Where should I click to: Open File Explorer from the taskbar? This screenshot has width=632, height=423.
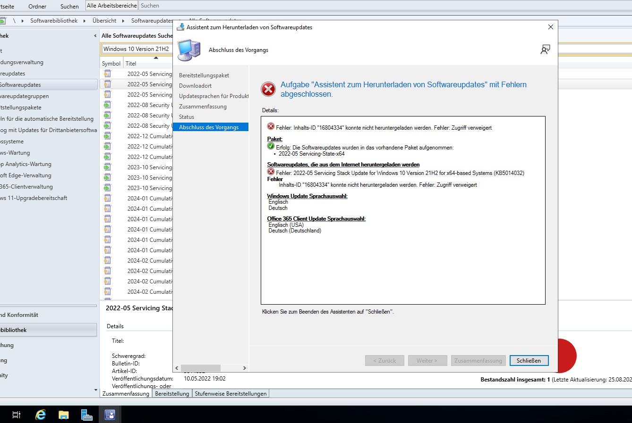point(64,415)
